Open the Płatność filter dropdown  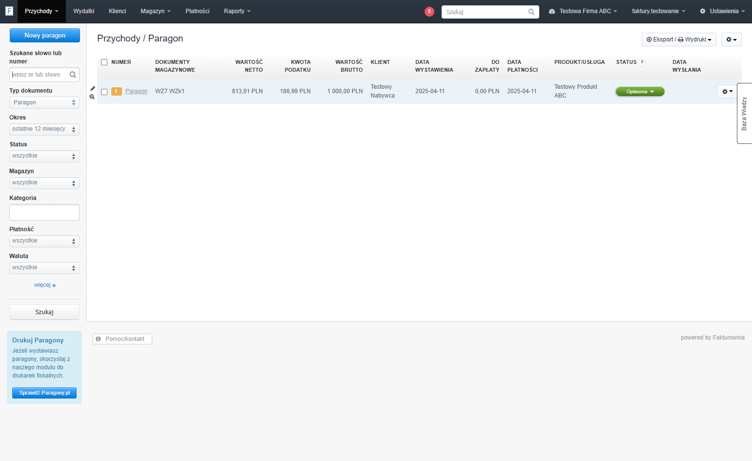[44, 241]
